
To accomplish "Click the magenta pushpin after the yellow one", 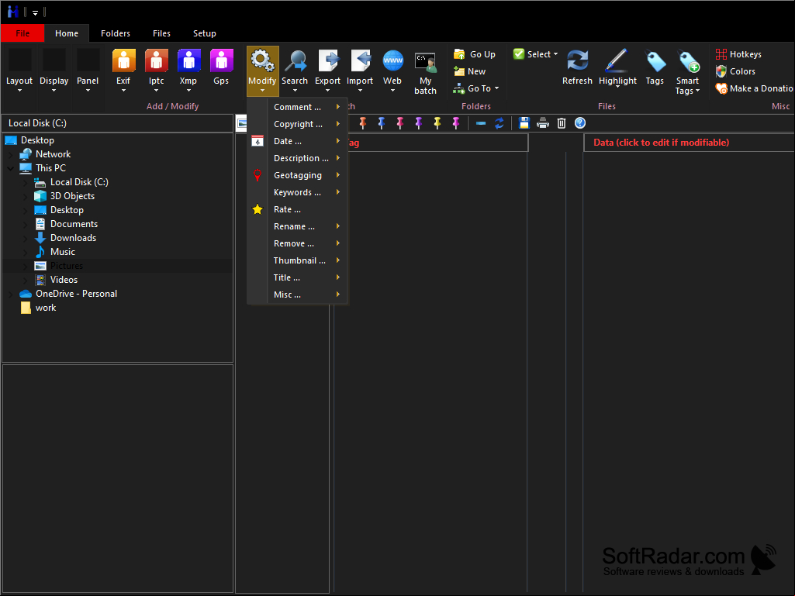I will click(456, 123).
